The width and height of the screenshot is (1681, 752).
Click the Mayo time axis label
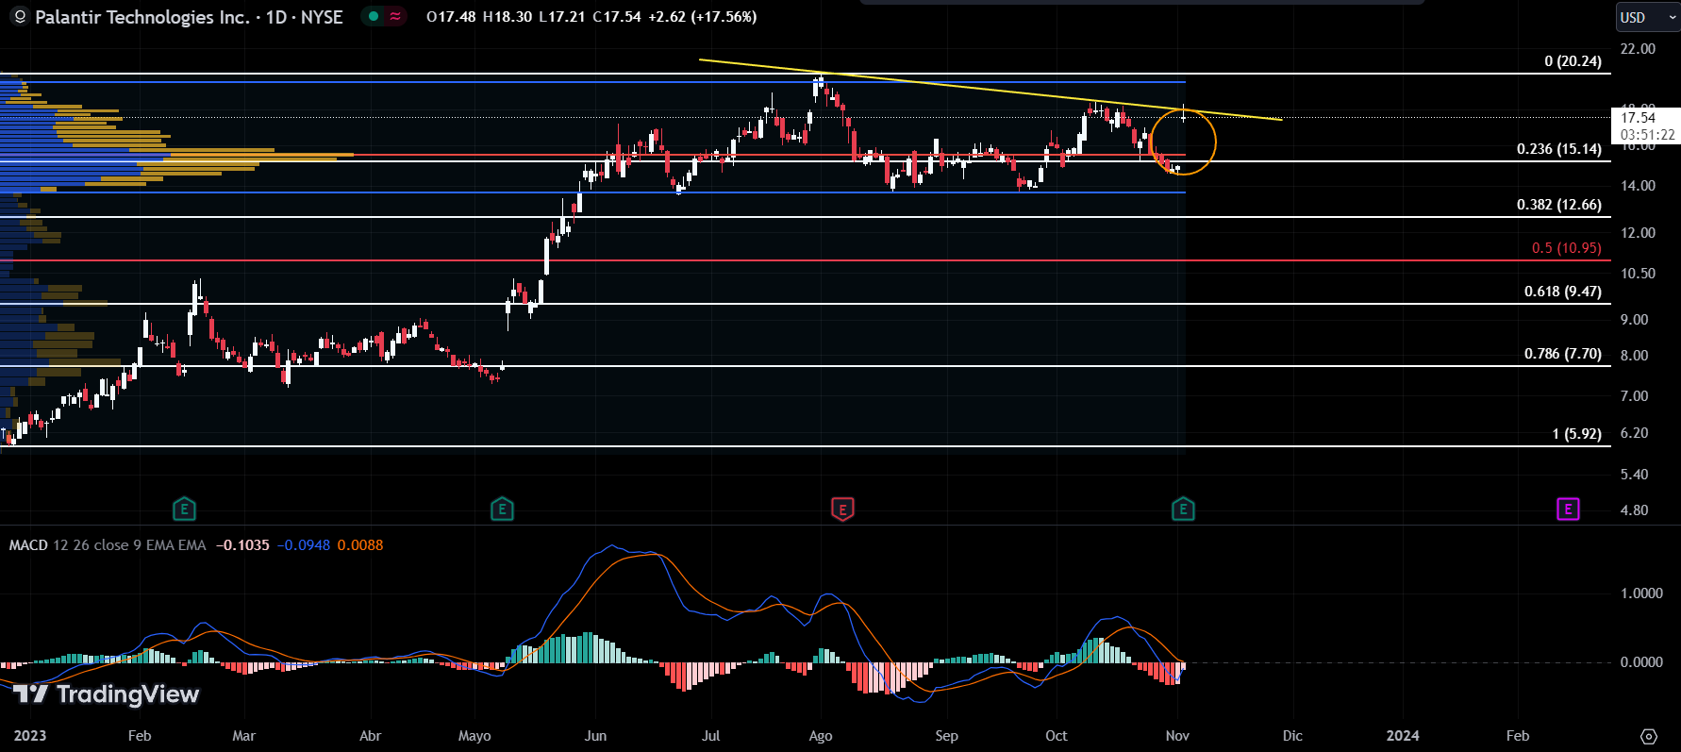click(474, 736)
